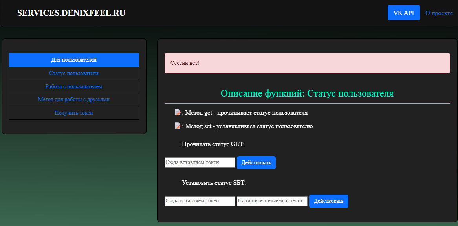Go to SERVICES.DENIXFEEL.RU home logo
Viewport: 458px width, 226px height.
[71, 13]
